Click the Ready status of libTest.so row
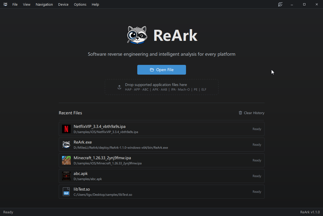Image resolution: width=323 pixels, height=216 pixels. tap(257, 191)
